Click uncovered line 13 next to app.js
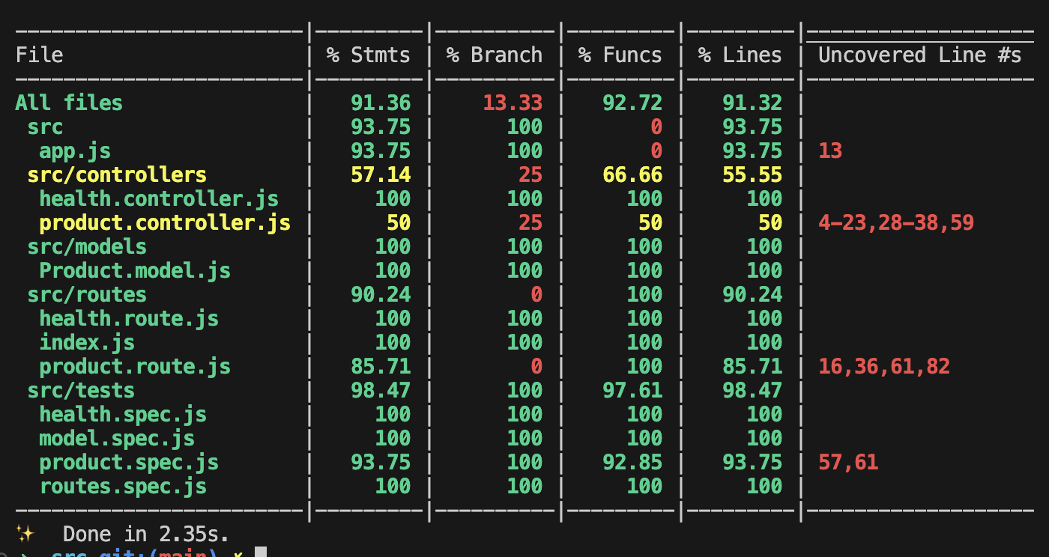The height and width of the screenshot is (557, 1049). click(829, 150)
